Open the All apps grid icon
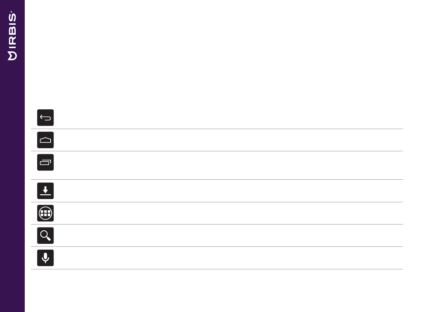This screenshot has width=442, height=312. pos(45,213)
